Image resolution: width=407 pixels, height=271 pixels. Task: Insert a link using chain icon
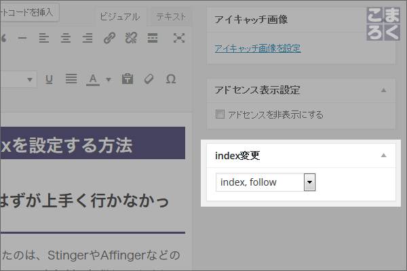click(x=109, y=38)
